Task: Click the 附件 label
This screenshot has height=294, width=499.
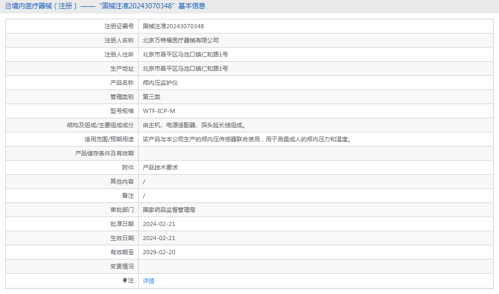Action: [x=128, y=167]
